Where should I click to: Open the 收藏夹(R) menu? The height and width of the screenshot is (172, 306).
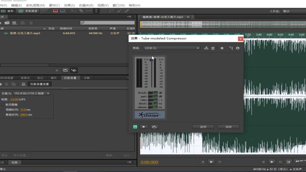[86, 5]
